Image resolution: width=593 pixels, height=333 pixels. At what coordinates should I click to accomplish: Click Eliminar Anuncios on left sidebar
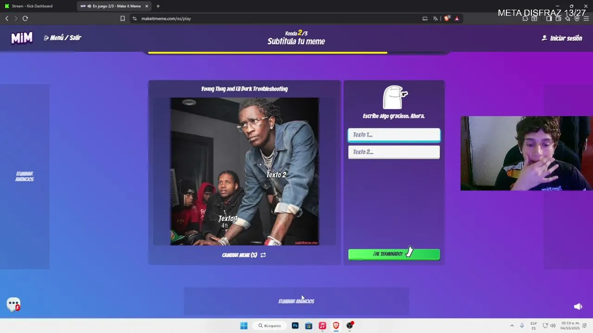click(x=25, y=176)
